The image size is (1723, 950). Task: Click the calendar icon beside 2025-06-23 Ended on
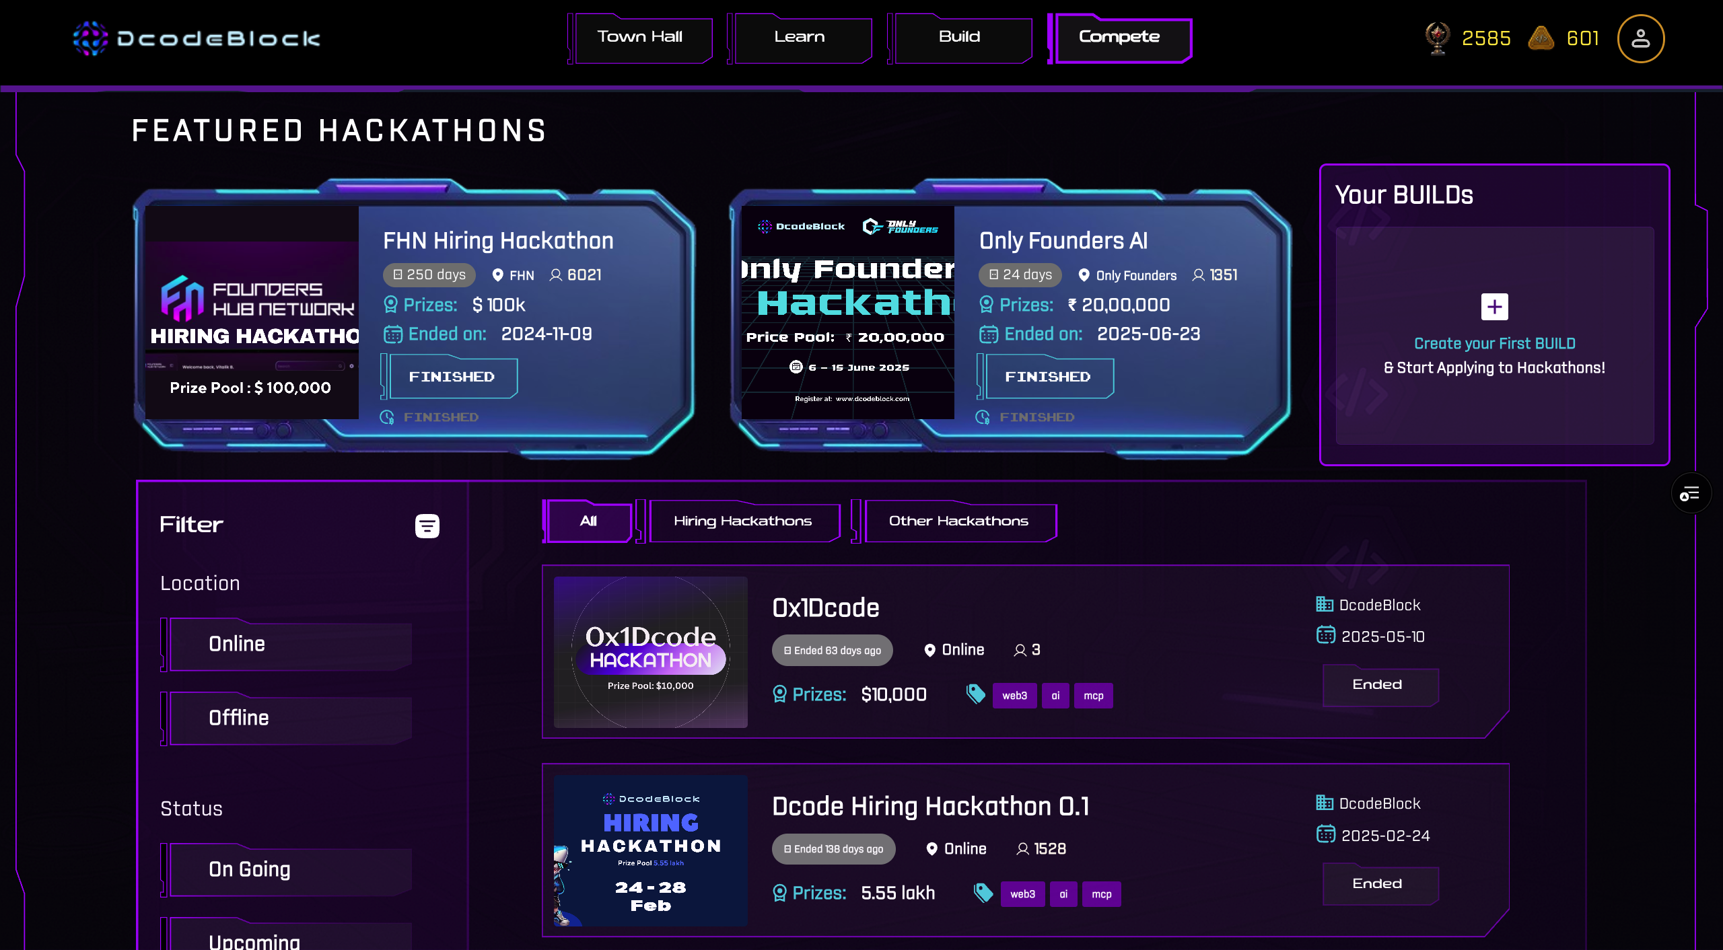point(988,334)
